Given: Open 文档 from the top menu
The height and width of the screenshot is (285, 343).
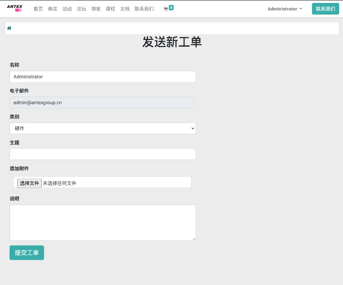Looking at the screenshot, I should point(125,9).
